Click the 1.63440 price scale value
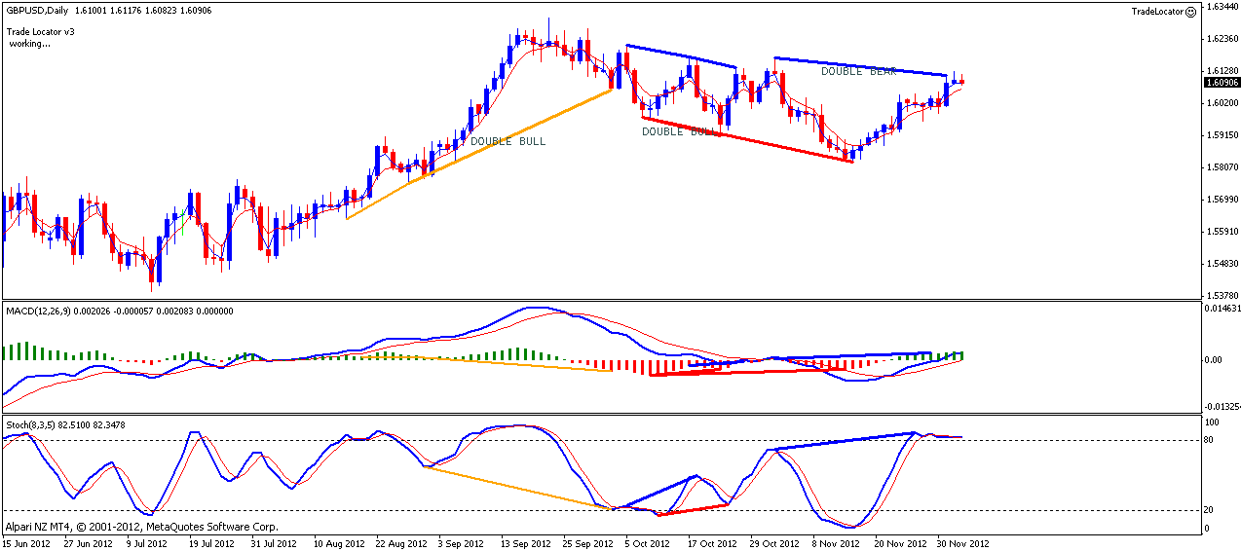 coord(1222,6)
